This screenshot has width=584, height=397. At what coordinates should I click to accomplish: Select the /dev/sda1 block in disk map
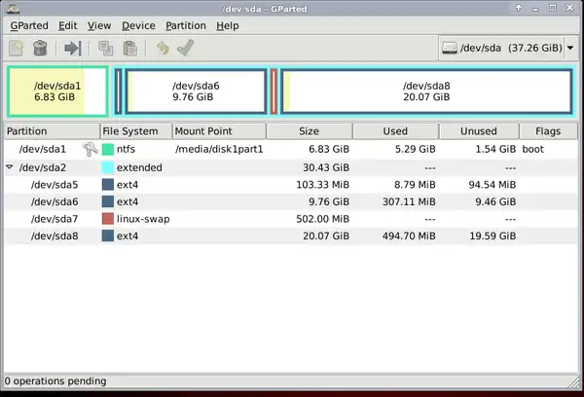(x=56, y=91)
